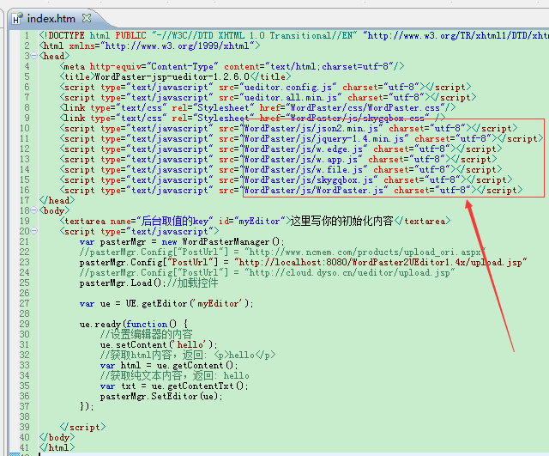Click the title WordPaster-jsp-ueditor-1.2.6.0
The image size is (549, 456).
pyautogui.click(x=175, y=76)
